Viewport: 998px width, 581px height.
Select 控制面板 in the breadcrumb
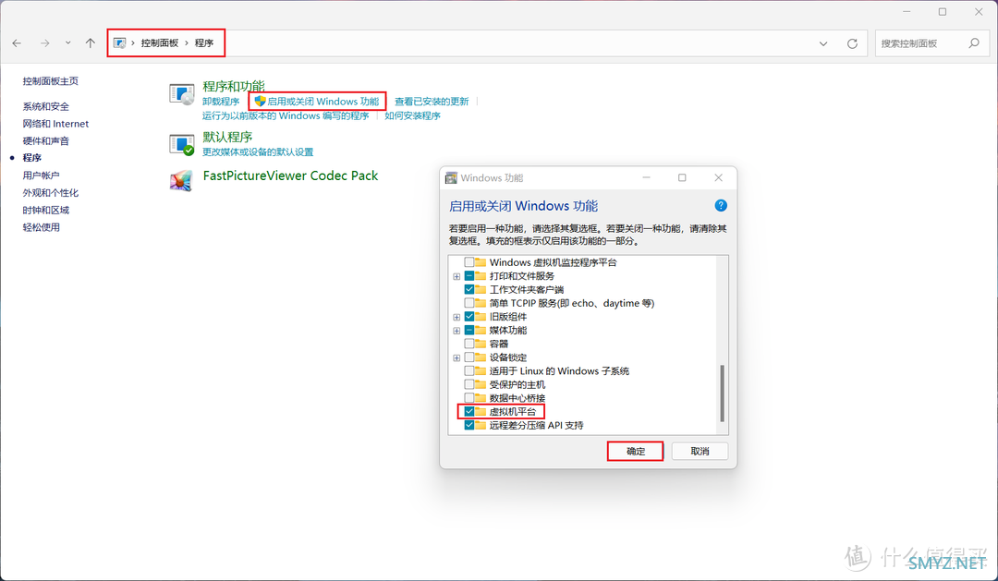click(160, 43)
